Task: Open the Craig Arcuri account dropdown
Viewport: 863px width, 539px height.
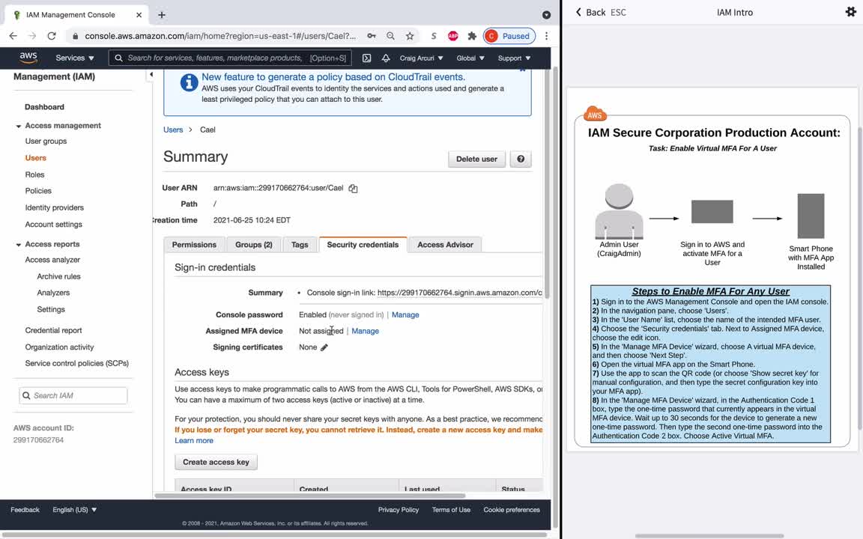Action: pos(421,58)
